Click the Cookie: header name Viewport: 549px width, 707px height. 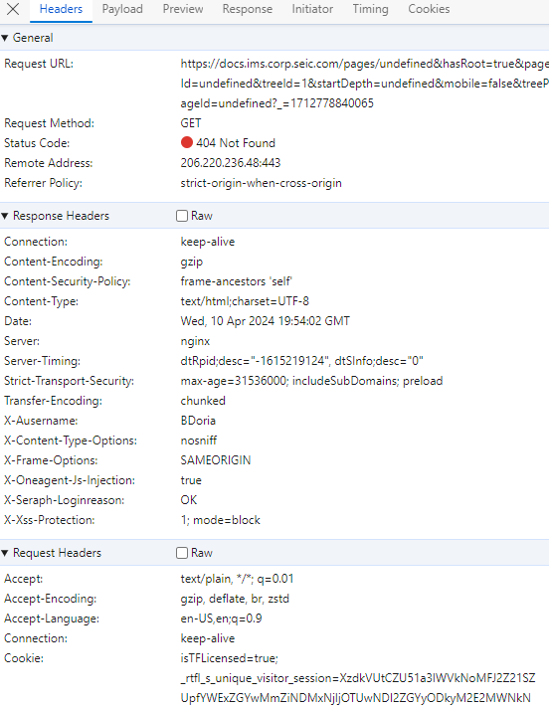[24, 658]
